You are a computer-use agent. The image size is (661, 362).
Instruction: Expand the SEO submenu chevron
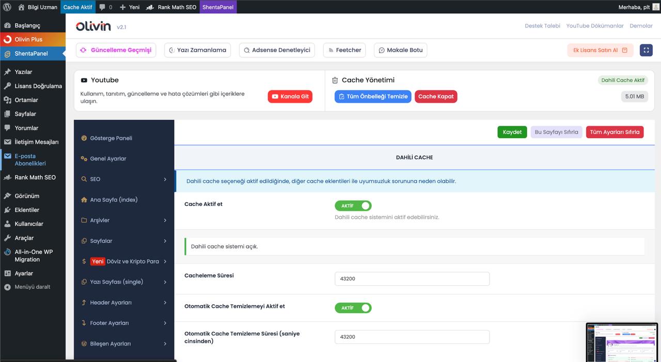tap(165, 179)
